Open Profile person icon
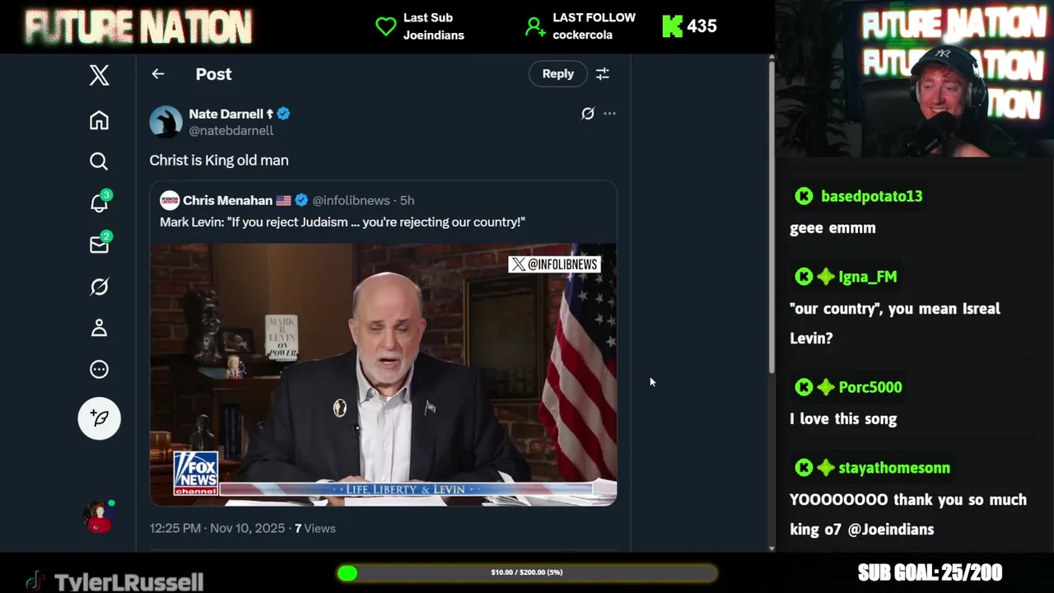The width and height of the screenshot is (1054, 593). pos(99,328)
